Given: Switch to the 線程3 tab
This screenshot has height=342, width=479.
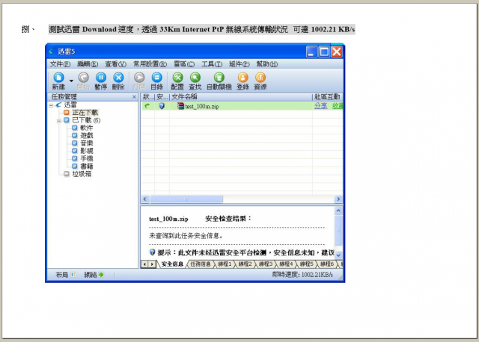Looking at the screenshot, I should point(266,264).
